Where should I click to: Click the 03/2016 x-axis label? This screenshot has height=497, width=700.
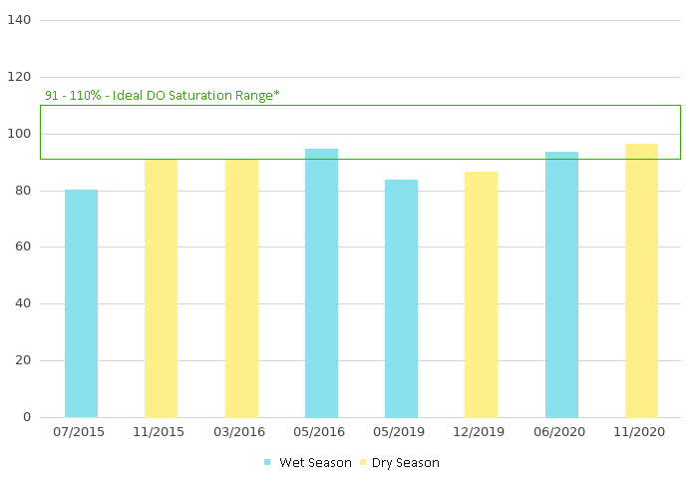[241, 432]
